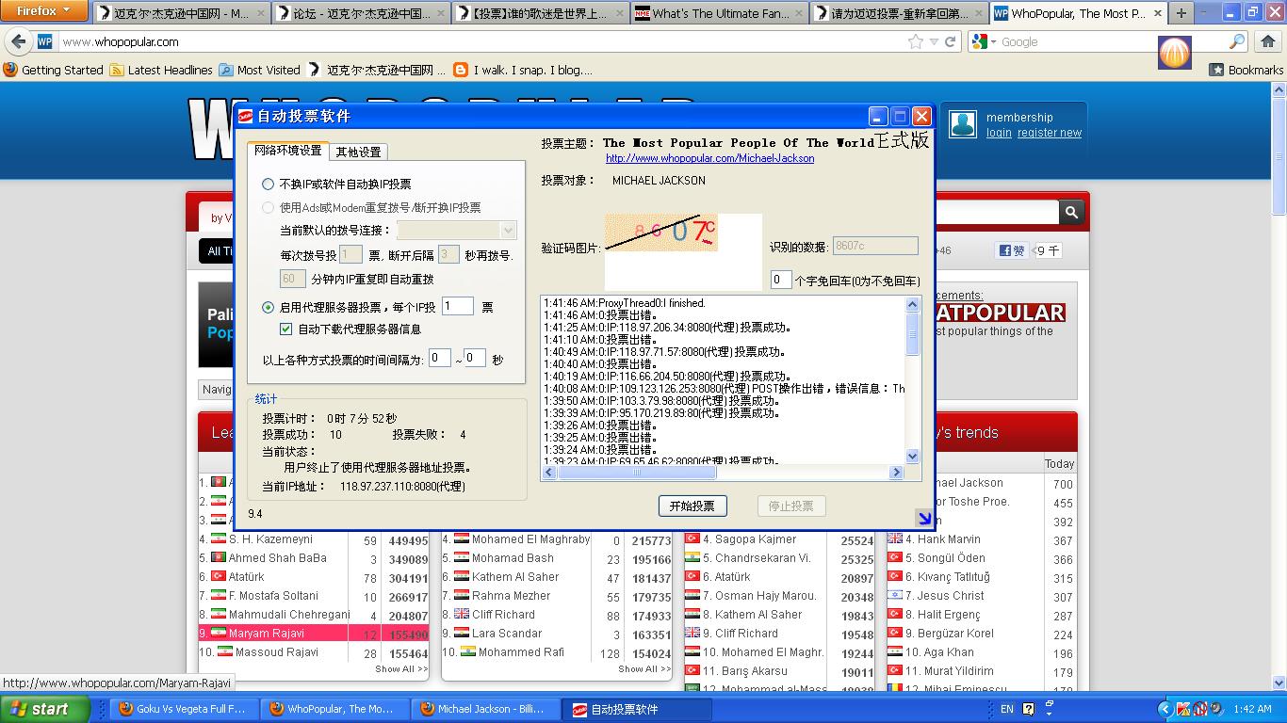
Task: Select the 不换IP或软件自动换IP投票 radio option
Action: [269, 185]
